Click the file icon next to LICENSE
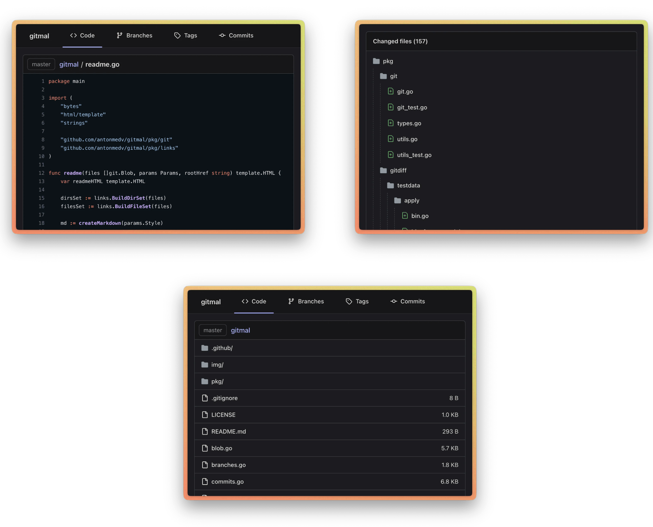Viewport: 653px width, 527px height. pos(205,415)
